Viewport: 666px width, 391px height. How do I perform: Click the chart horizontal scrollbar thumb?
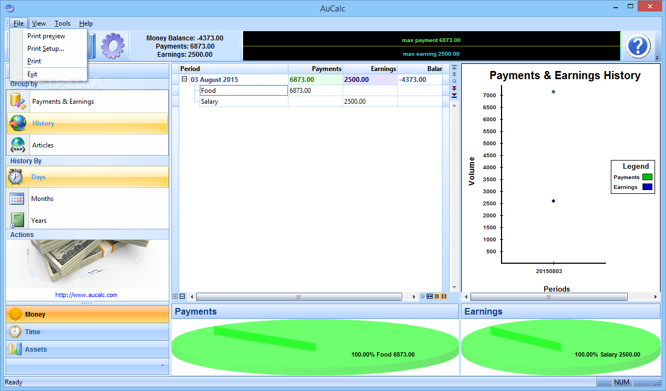pos(549,297)
